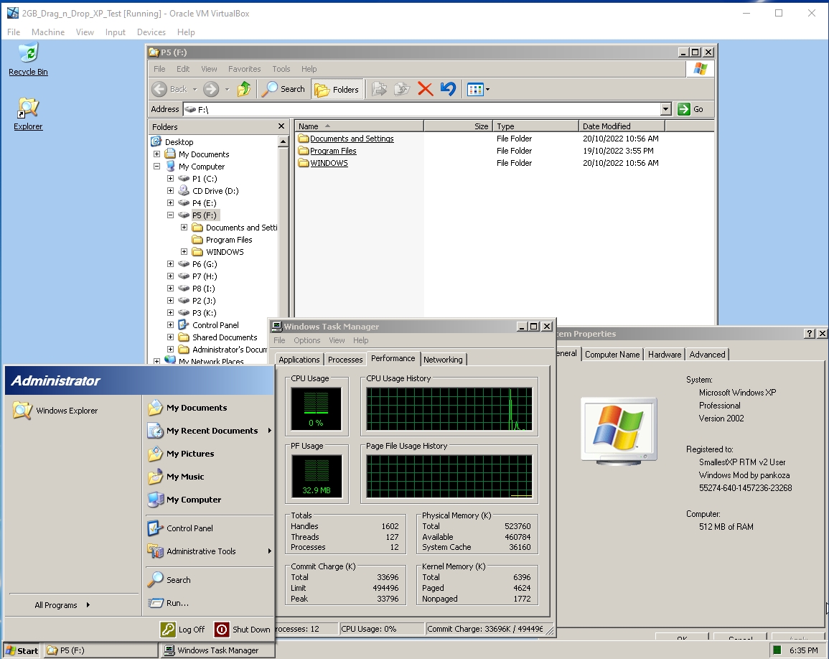This screenshot has height=659, width=829.
Task: Open Computer Name tab in System Properties
Action: (x=612, y=355)
